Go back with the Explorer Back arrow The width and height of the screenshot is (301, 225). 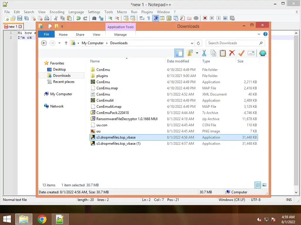tap(44, 43)
